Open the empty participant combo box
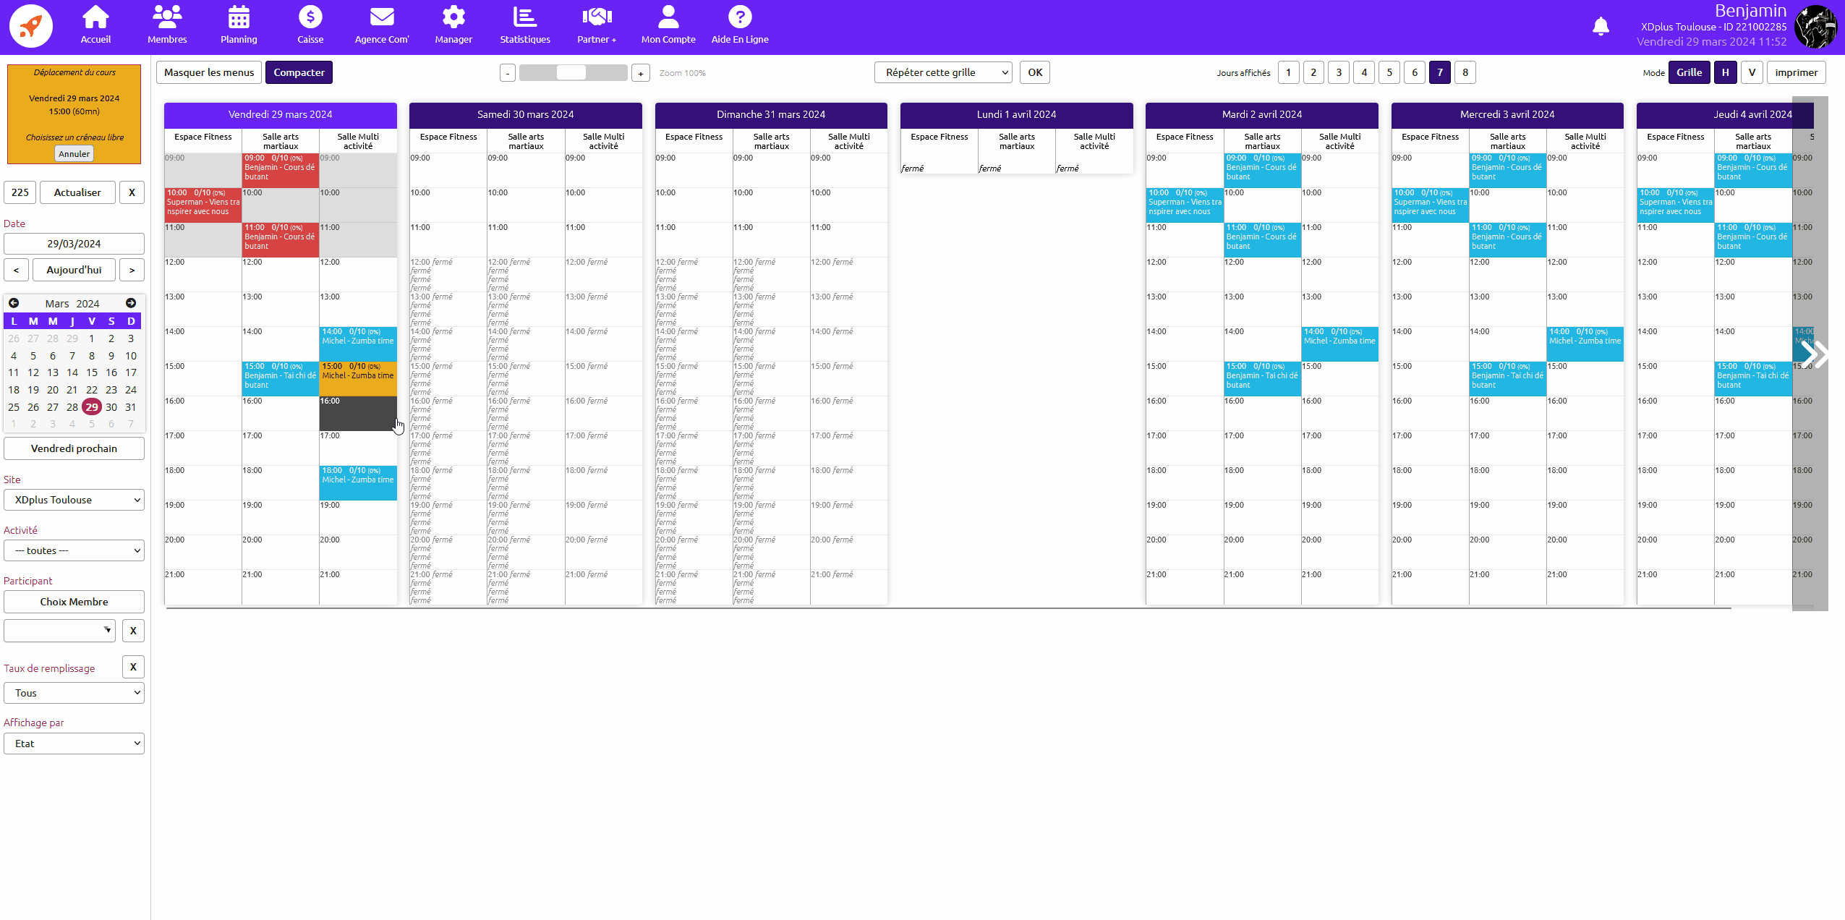The width and height of the screenshot is (1845, 920). (59, 630)
